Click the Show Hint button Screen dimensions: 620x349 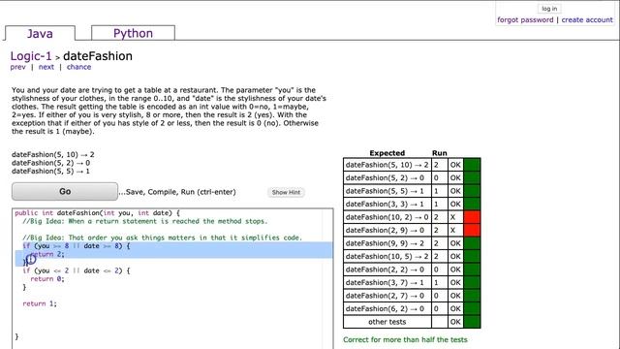286,192
